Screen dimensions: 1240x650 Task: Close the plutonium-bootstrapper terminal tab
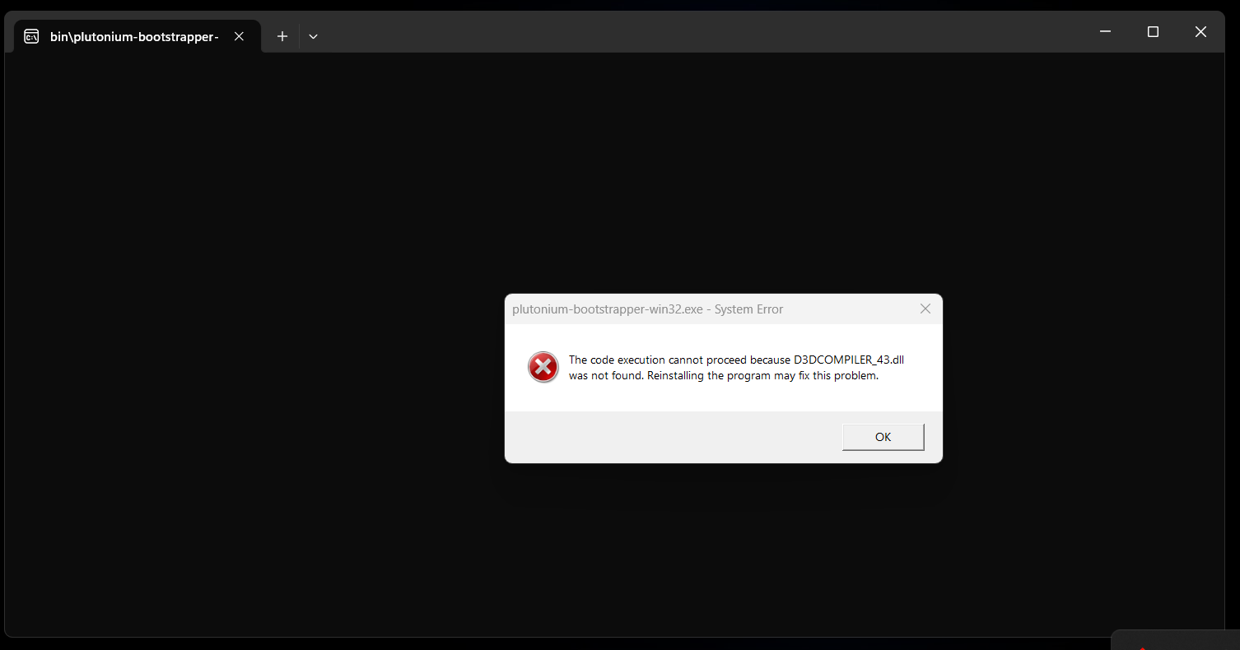click(x=239, y=36)
